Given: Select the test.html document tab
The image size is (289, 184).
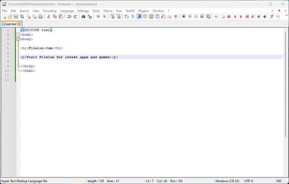Looking at the screenshot, I should point(11,24).
